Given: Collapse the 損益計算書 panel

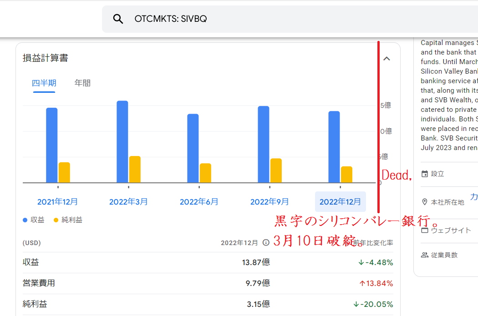Looking at the screenshot, I should click(x=386, y=58).
